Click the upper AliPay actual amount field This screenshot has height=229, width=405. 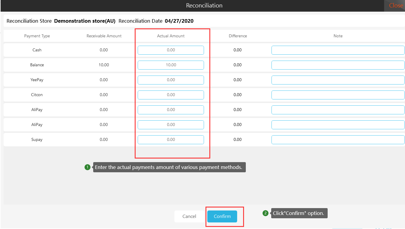171,110
